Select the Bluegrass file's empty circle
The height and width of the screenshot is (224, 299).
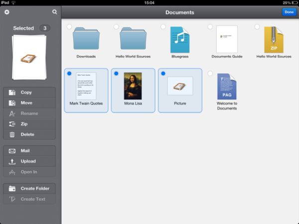pyautogui.click(x=163, y=26)
